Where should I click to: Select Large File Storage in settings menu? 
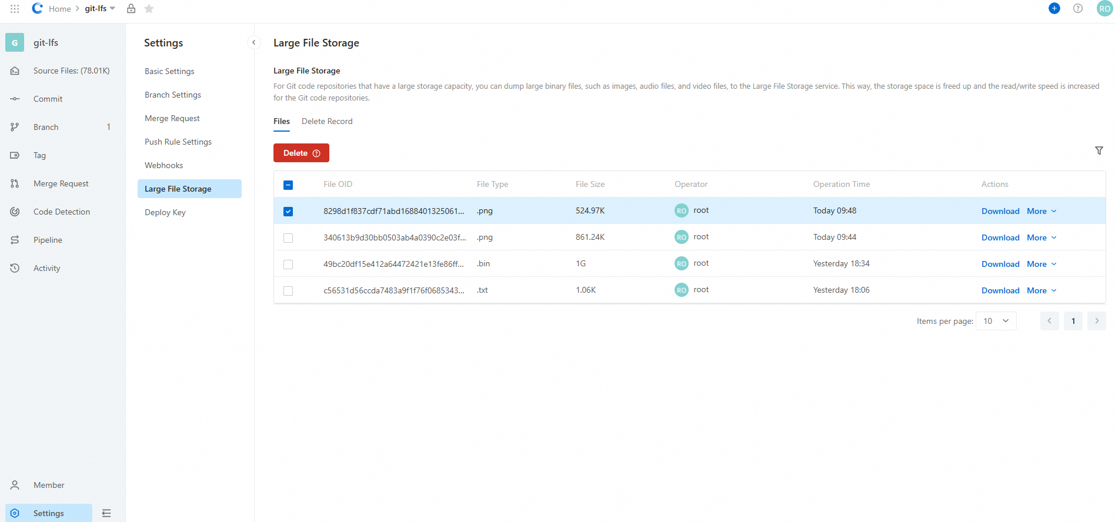click(189, 189)
